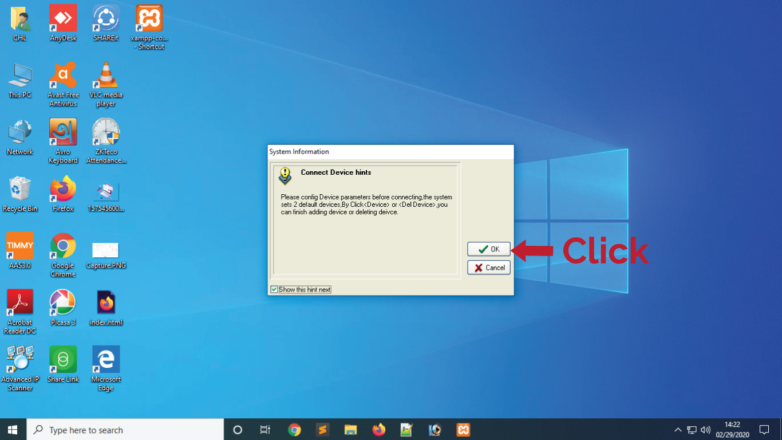Screen dimensions: 782x440
Task: Select VLC media player icon
Action: point(106,84)
